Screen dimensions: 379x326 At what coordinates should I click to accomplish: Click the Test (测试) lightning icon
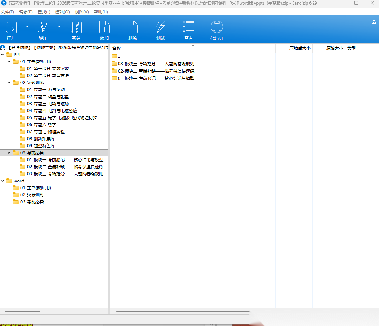(161, 27)
